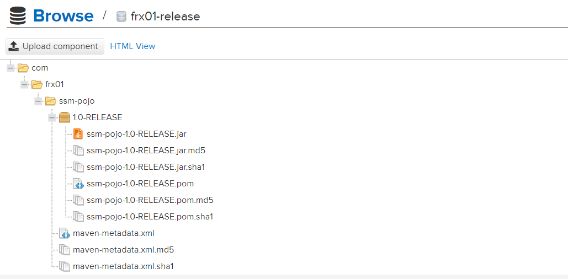Collapse the com folder node
Image resolution: width=568 pixels, height=279 pixels.
point(11,68)
